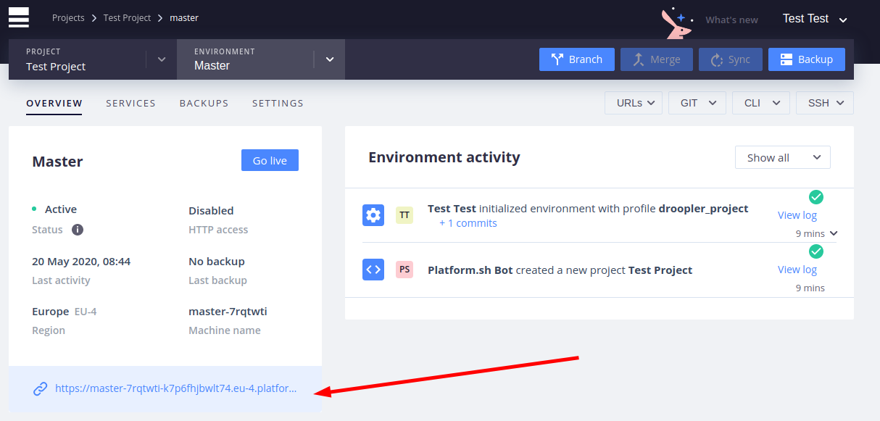Click Projects in the breadcrumb
This screenshot has width=880, height=421.
coord(68,17)
